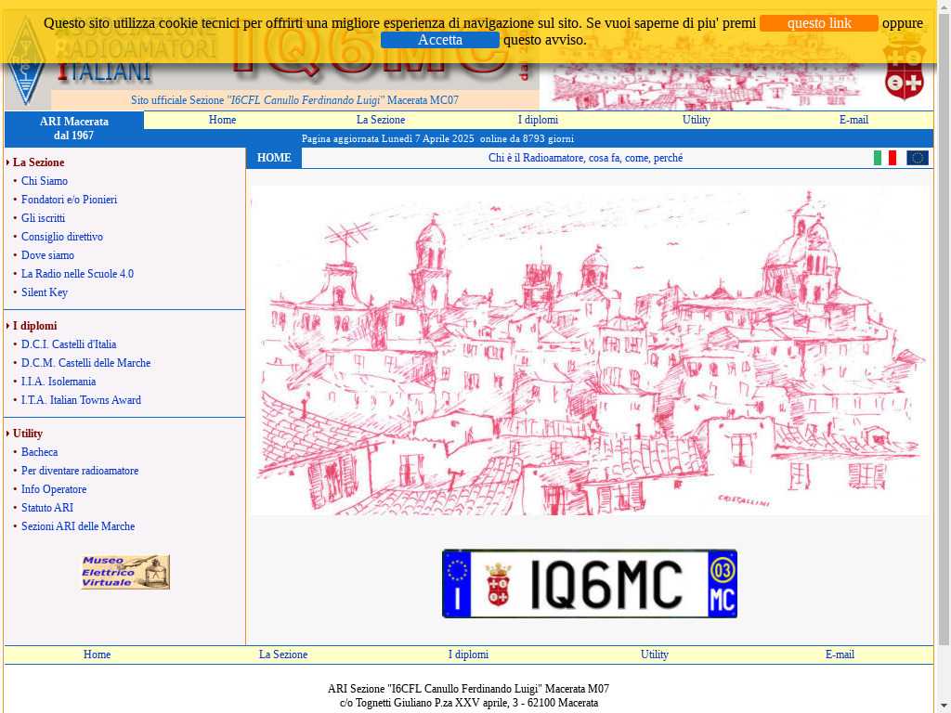Image resolution: width=951 pixels, height=713 pixels.
Task: Click Home in the footer navigation
Action: (97, 655)
